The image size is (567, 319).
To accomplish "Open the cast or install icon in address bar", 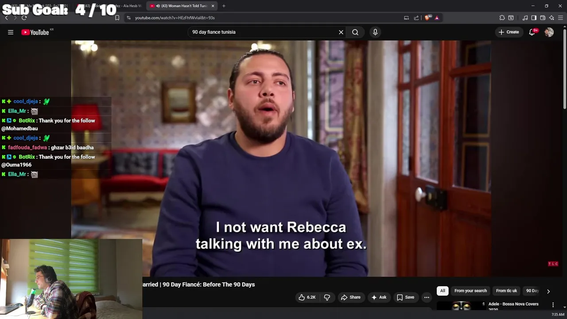I will coord(406,18).
